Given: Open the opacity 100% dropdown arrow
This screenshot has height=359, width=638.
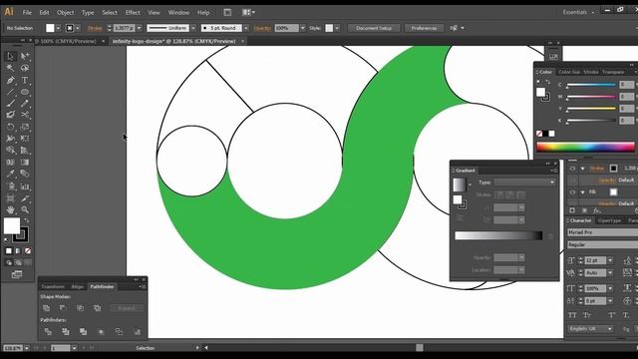Looking at the screenshot, I should point(302,28).
